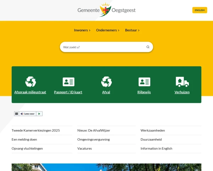Click the recycling icon above Afspraak milieustraat

(30, 82)
